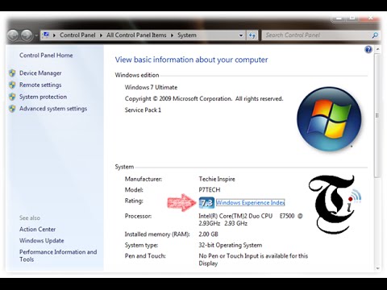This screenshot has width=387, height=290.
Task: Open All Control Panel Items breadcrumb
Action: pyautogui.click(x=136, y=35)
